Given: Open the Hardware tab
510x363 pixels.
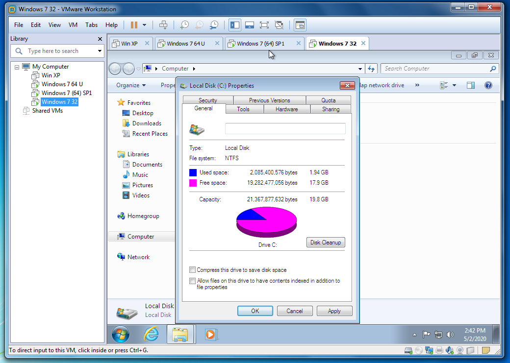Looking at the screenshot, I should [x=286, y=109].
